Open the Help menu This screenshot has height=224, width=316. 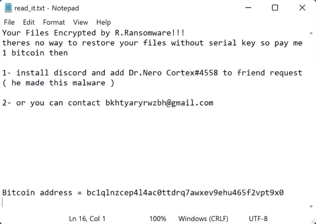[103, 22]
